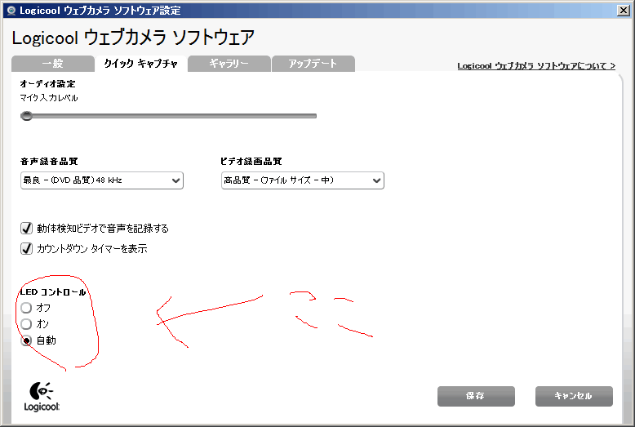Screen dimensions: 635x427
Task: Select the クイック キャプチャ tab
Action: point(140,64)
